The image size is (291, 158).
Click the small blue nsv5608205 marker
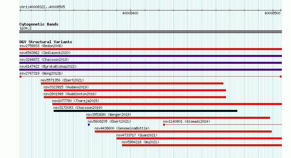point(89,125)
